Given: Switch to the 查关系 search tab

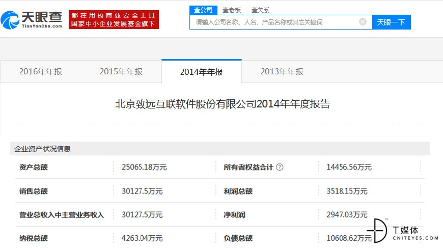Looking at the screenshot, I should point(260,10).
